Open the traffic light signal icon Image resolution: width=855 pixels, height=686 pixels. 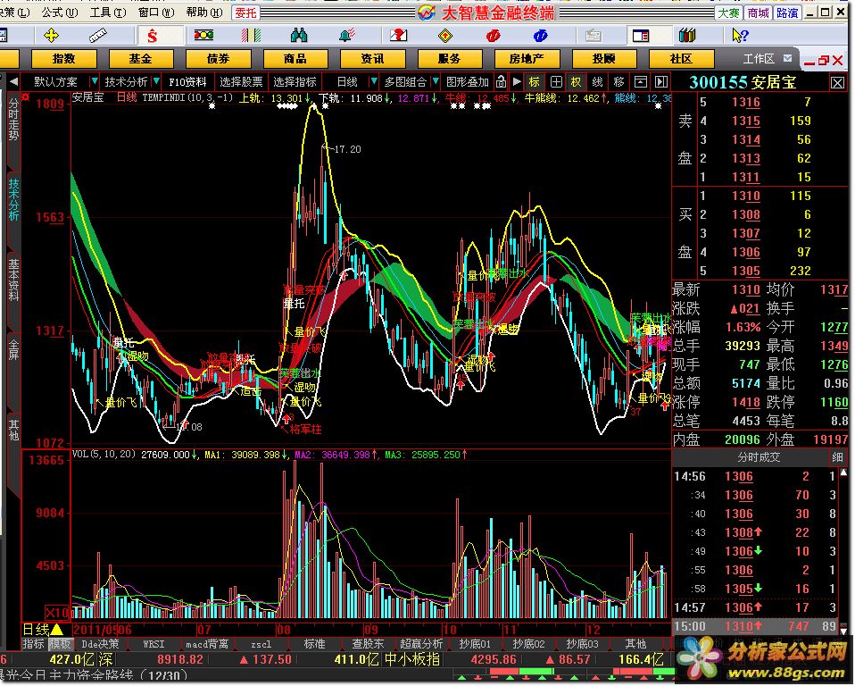point(204,36)
